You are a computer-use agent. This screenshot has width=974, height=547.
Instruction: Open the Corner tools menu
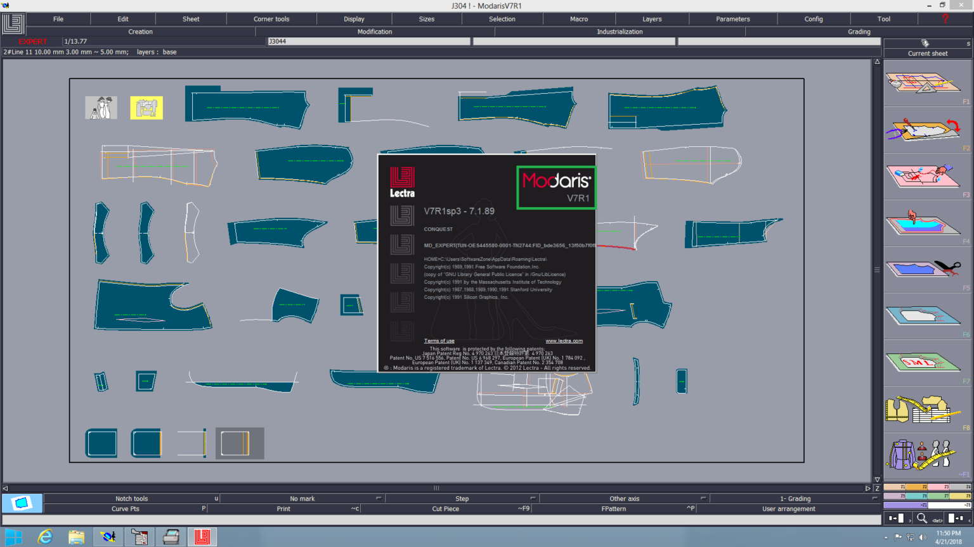(271, 19)
